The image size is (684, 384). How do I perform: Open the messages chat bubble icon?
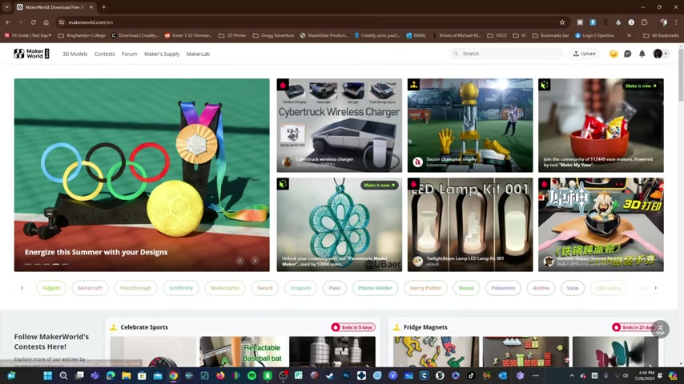pyautogui.click(x=627, y=54)
